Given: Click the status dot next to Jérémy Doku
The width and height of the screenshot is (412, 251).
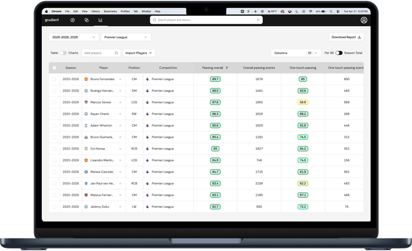Looking at the screenshot, I should pyautogui.click(x=121, y=207).
